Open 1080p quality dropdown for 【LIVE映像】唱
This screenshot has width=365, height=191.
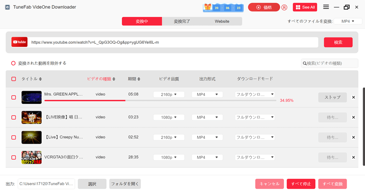[169, 117]
